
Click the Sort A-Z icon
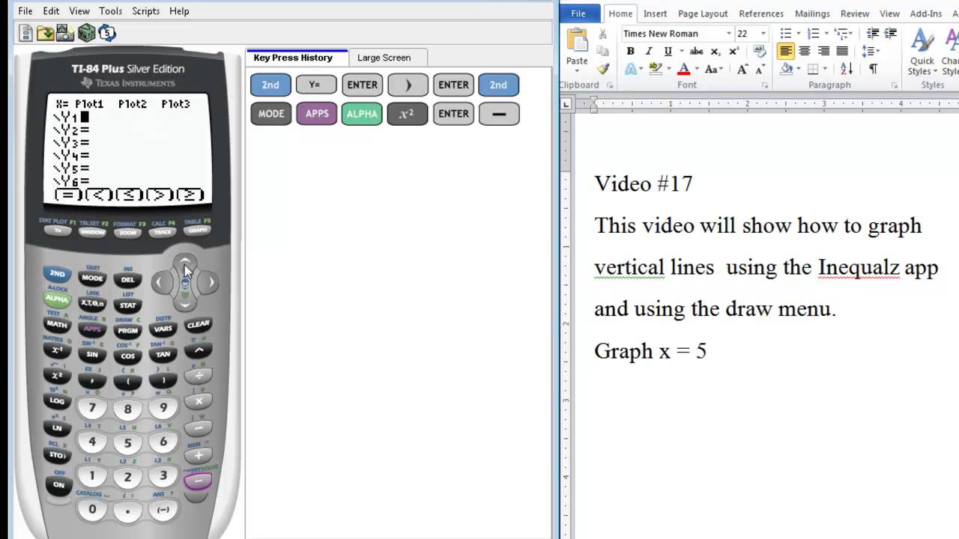click(847, 69)
